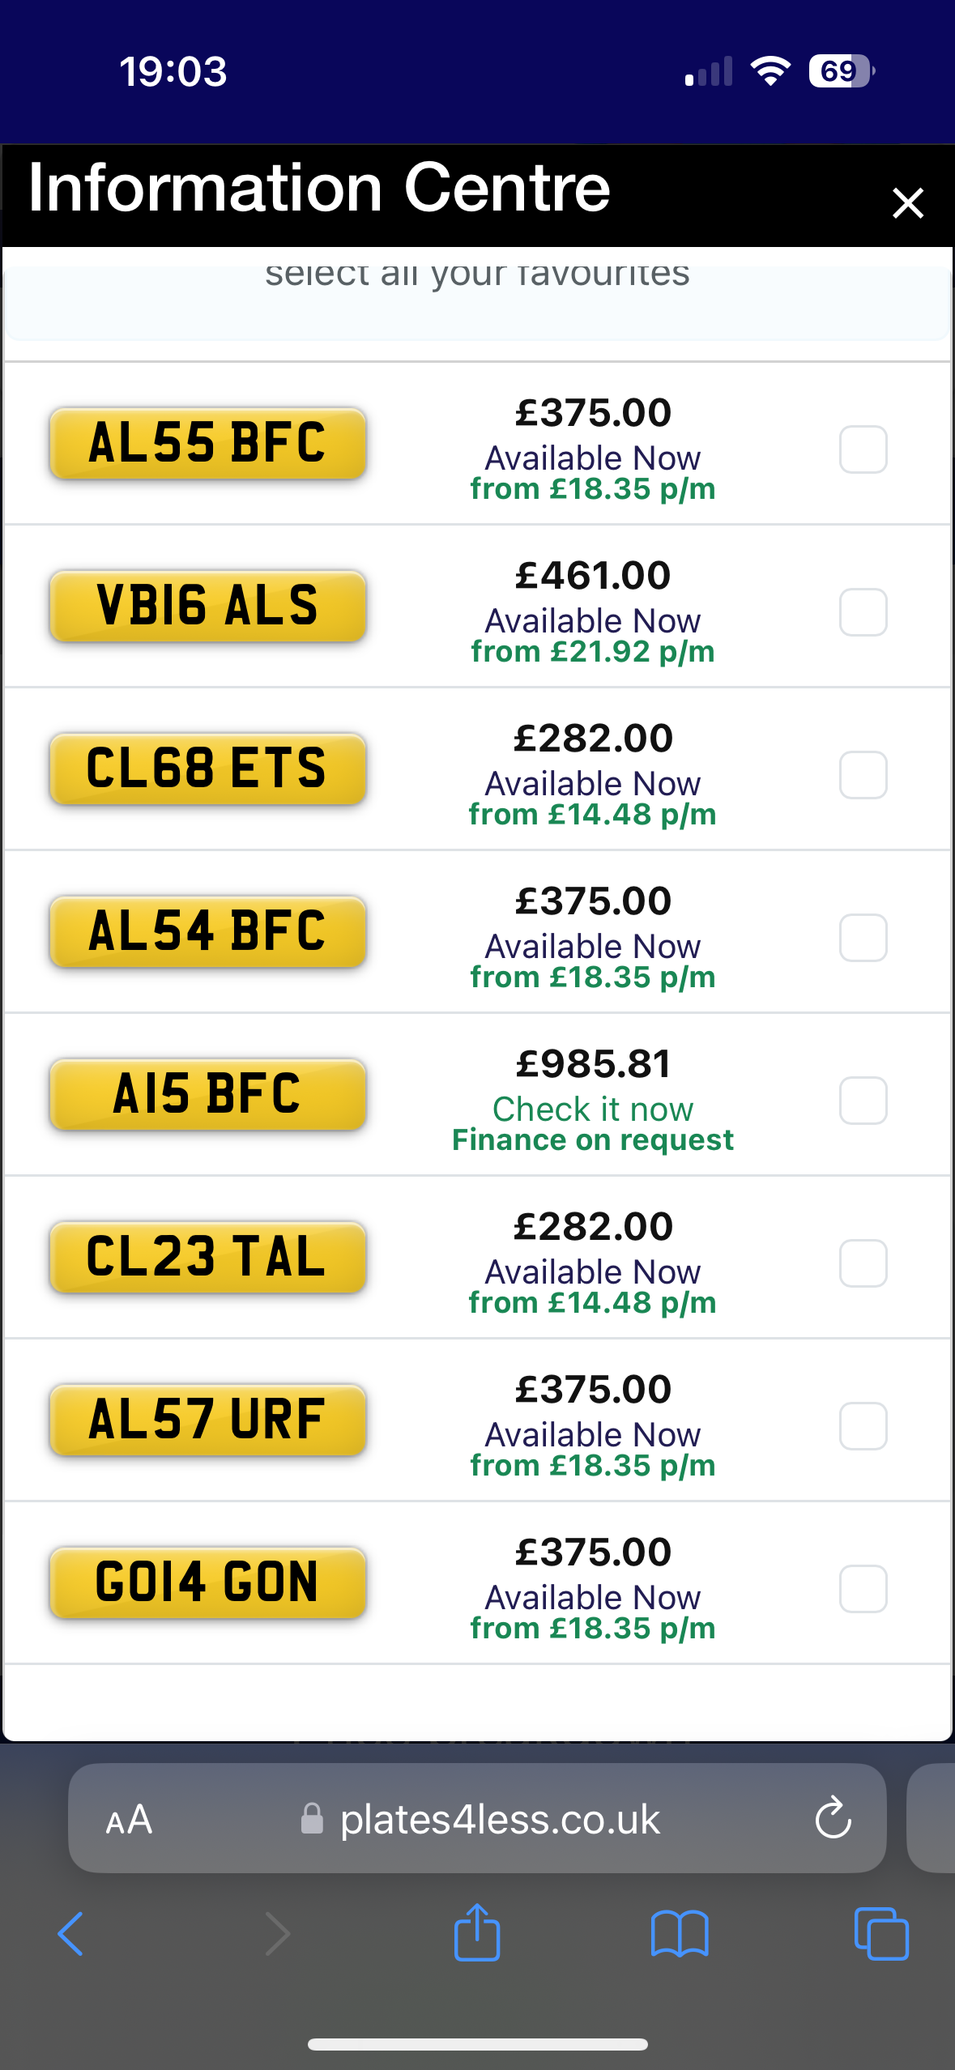Open the CL23 TAL number plate
Image resolution: width=955 pixels, height=2070 pixels.
point(207,1257)
